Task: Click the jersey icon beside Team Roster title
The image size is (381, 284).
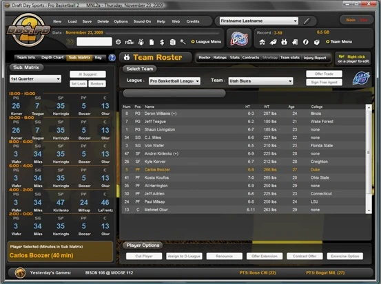Action: coord(127,57)
